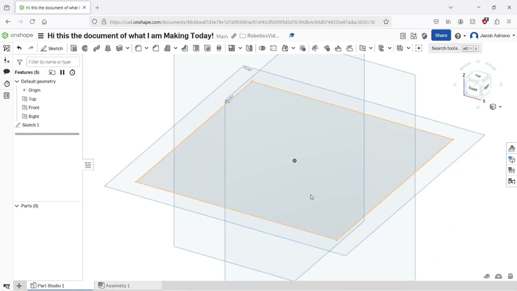
Task: Click the Undo arrow
Action: coord(19,48)
